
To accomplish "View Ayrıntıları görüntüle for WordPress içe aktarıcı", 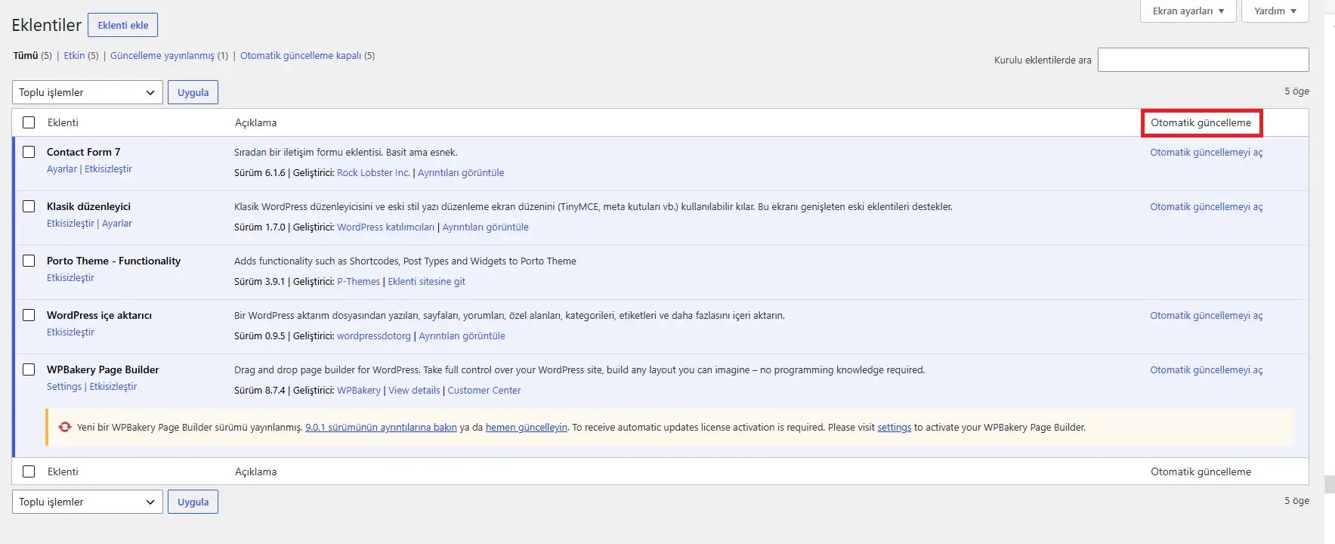I will [462, 335].
